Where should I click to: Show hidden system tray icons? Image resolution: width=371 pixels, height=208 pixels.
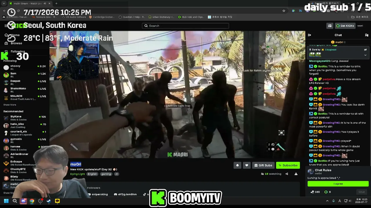coord(327,201)
